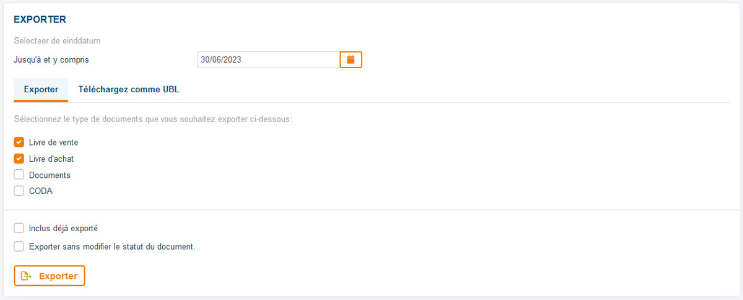The image size is (743, 300).
Task: Open the Téléchargez comme UBL tab
Action: click(x=129, y=89)
